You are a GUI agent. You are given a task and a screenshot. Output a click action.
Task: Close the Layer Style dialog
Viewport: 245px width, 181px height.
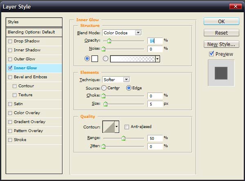[x=236, y=7]
